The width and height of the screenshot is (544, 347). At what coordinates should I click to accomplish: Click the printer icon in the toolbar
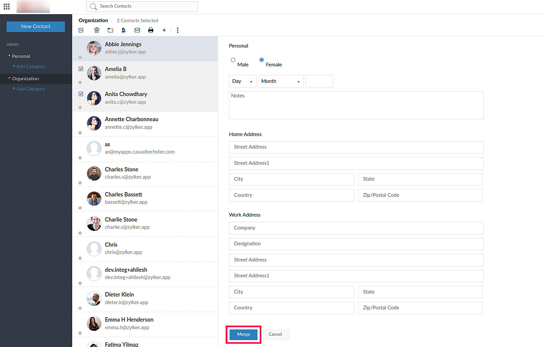click(x=151, y=30)
